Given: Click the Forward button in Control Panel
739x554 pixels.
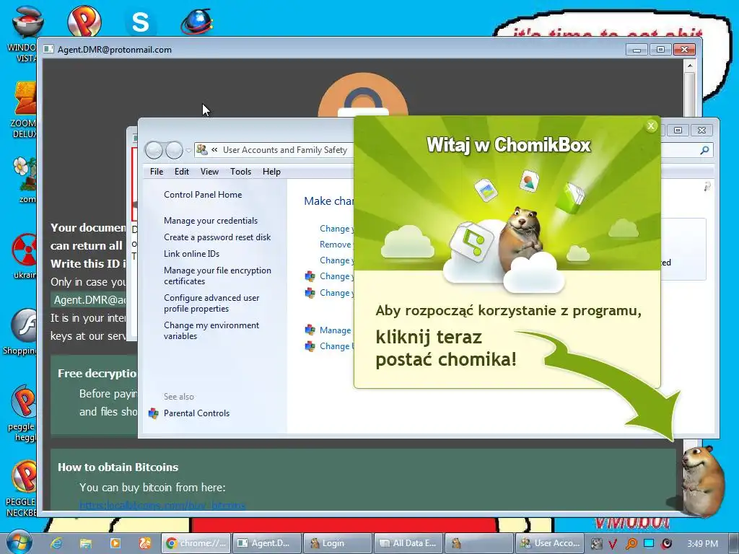Looking at the screenshot, I should click(174, 150).
